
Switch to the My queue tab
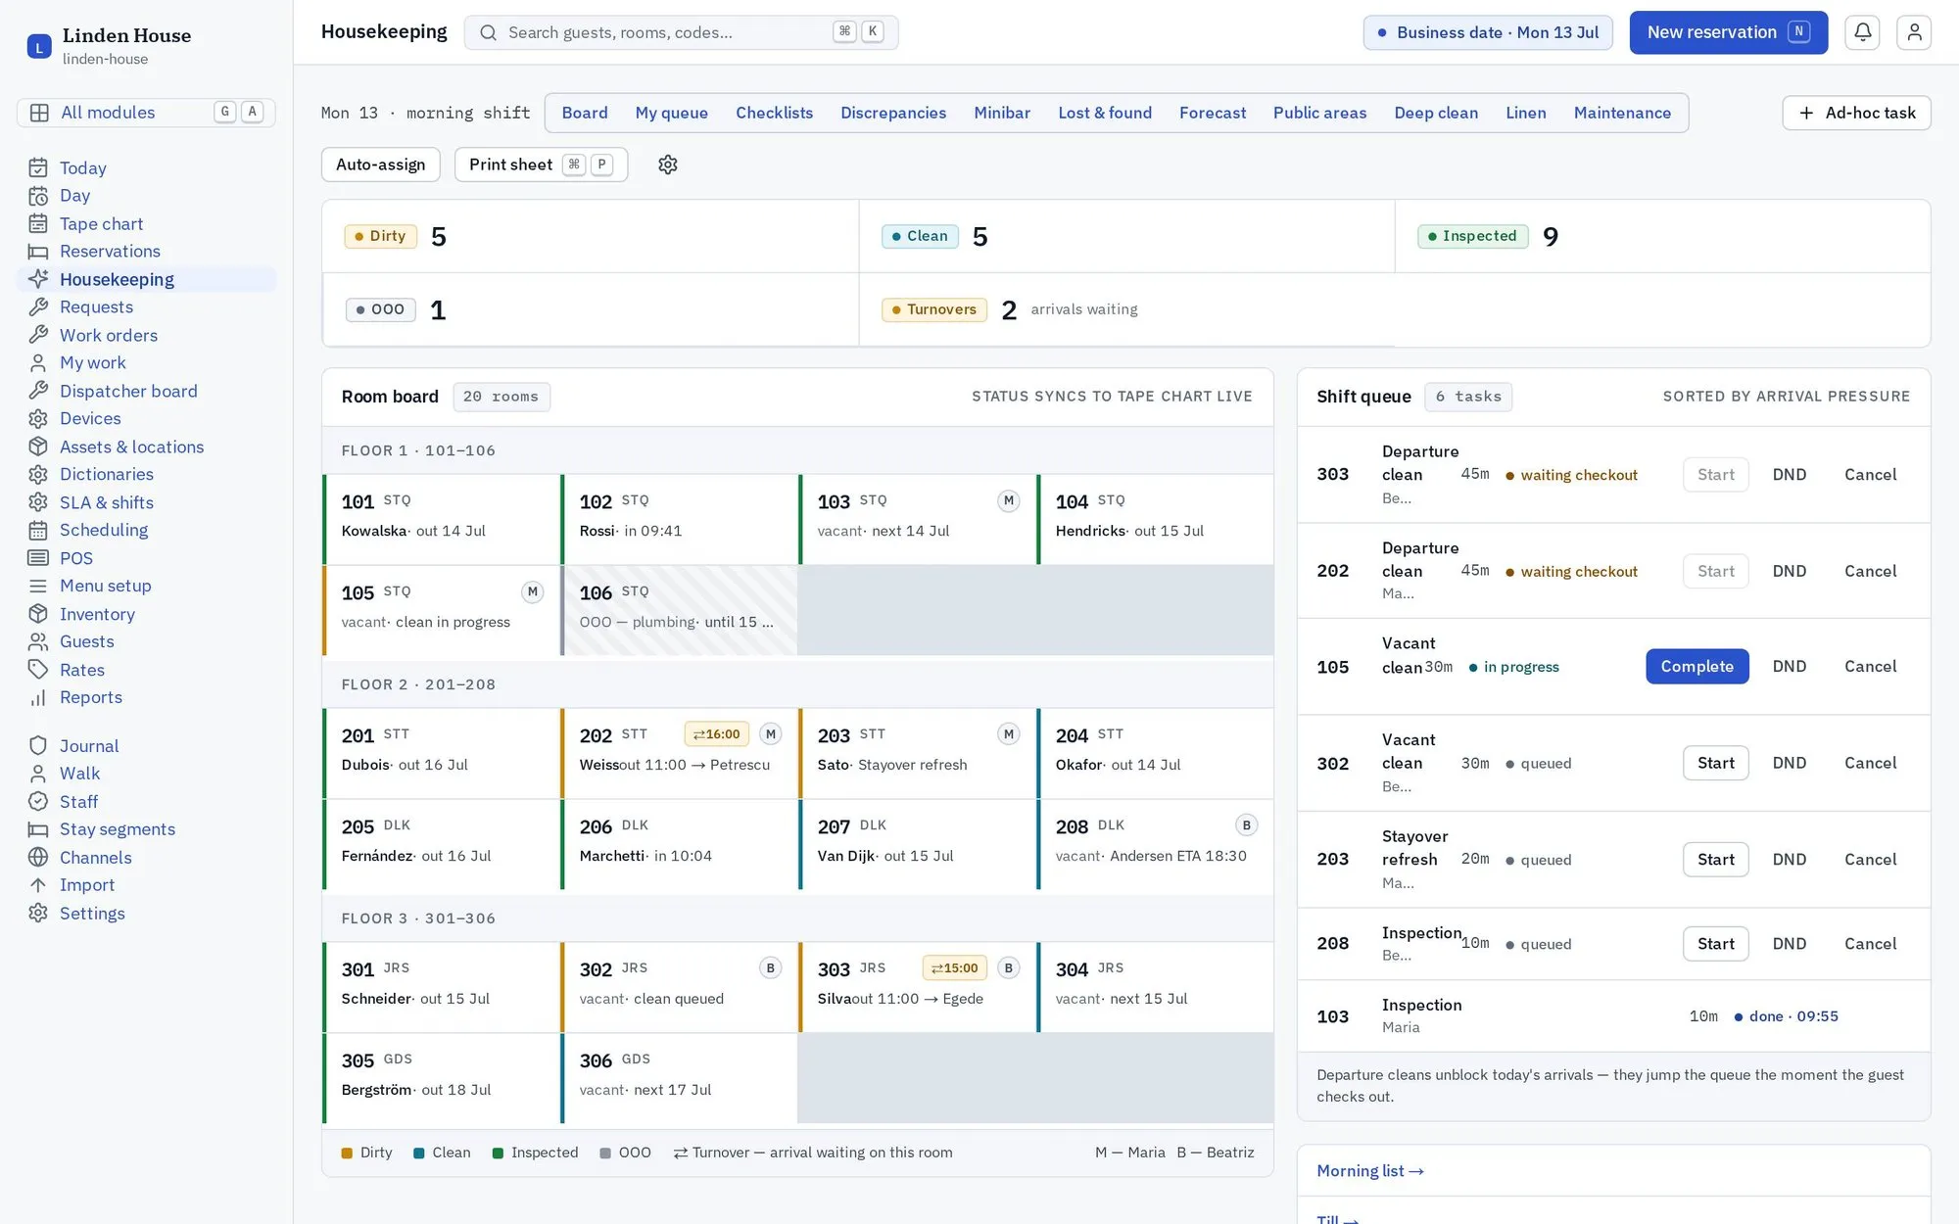point(671,113)
